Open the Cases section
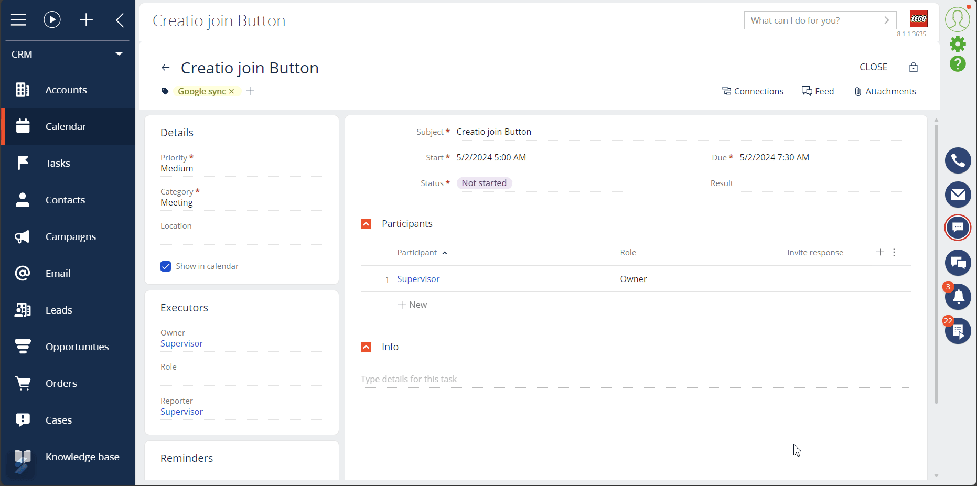977x486 pixels. click(x=67, y=420)
